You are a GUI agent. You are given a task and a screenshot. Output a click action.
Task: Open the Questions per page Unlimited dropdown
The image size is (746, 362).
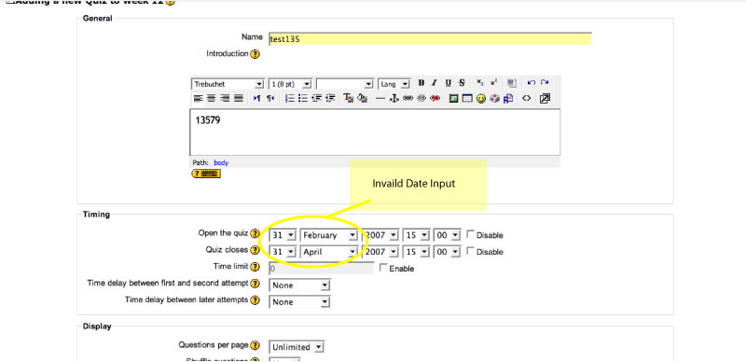coord(297,347)
